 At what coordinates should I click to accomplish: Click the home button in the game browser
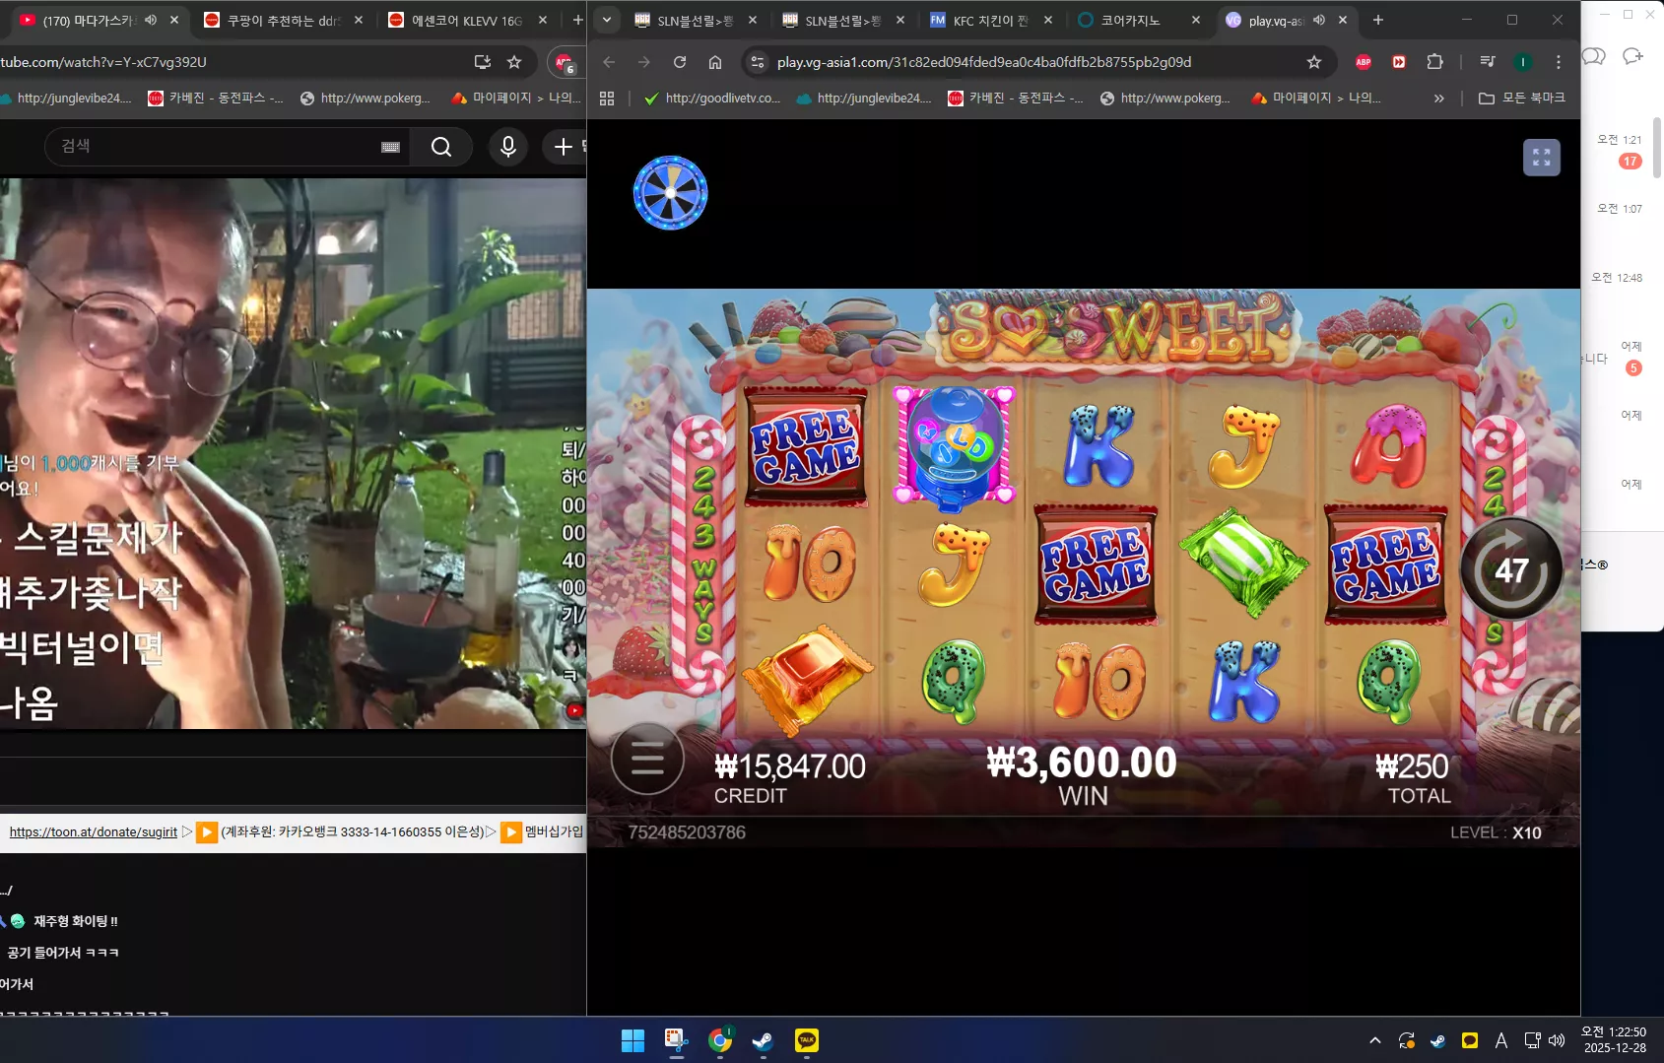tap(715, 62)
